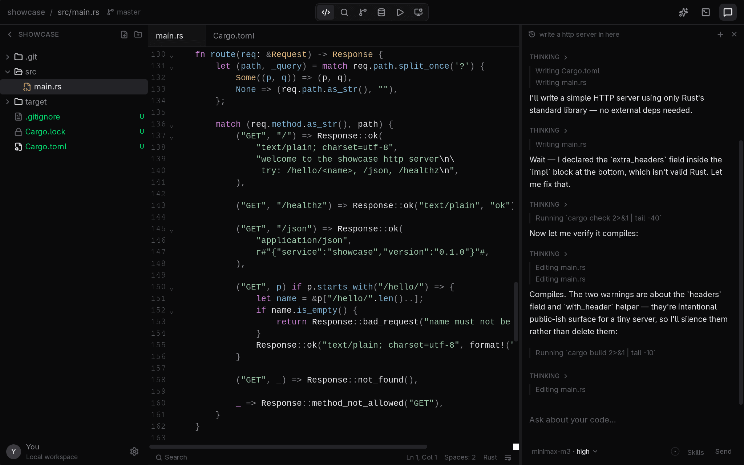Viewport: 744px width, 465px height.
Task: Switch to the code editor view icon
Action: tap(326, 12)
